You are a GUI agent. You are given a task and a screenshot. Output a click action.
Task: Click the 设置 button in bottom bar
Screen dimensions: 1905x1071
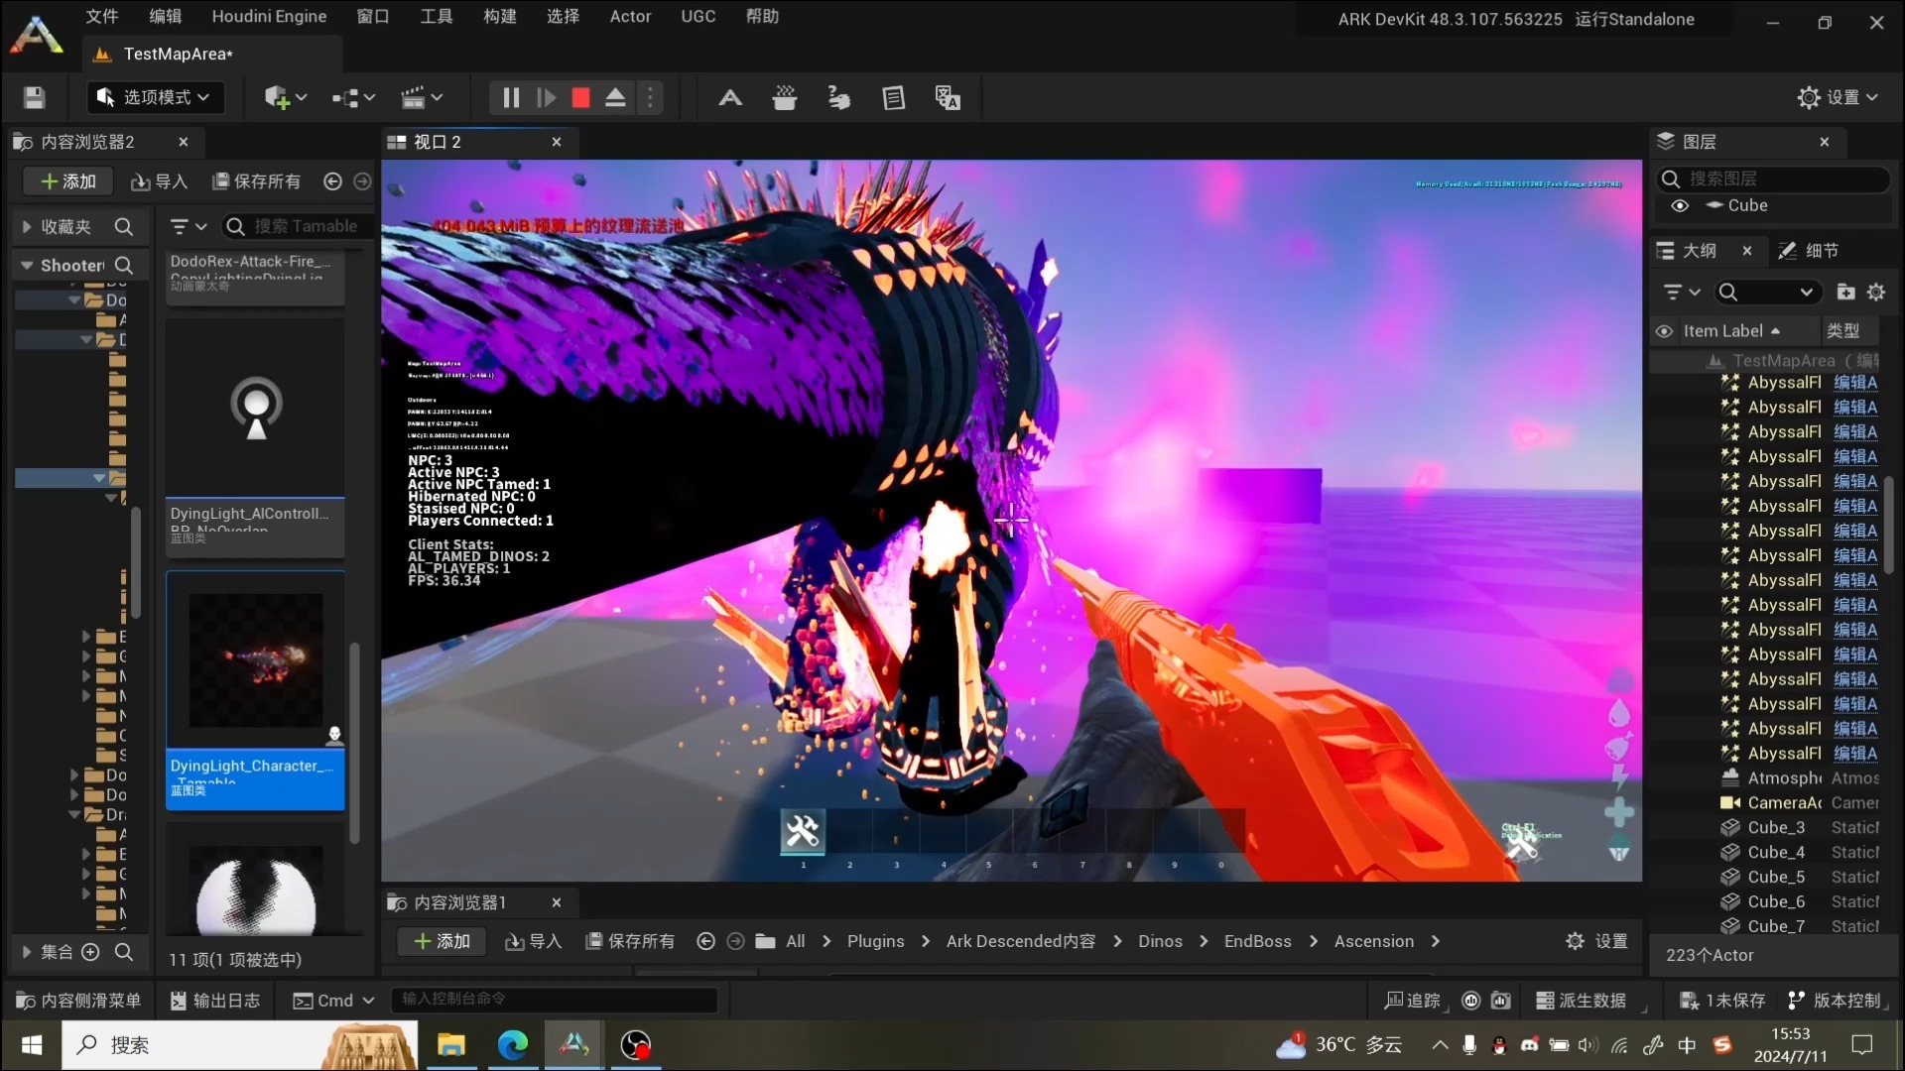pyautogui.click(x=1598, y=940)
